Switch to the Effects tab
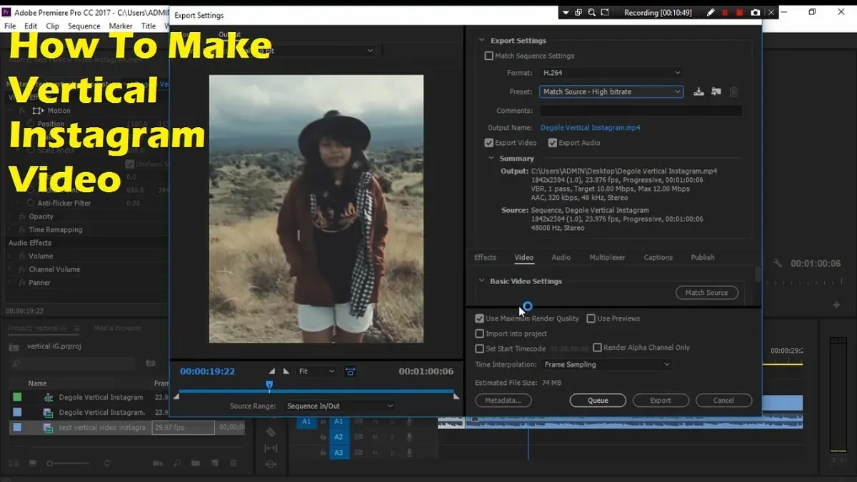This screenshot has height=482, width=857. point(485,257)
